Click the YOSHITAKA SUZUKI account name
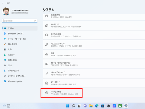Image resolution: width=145 pixels, height=109 pixels. pos(20,11)
